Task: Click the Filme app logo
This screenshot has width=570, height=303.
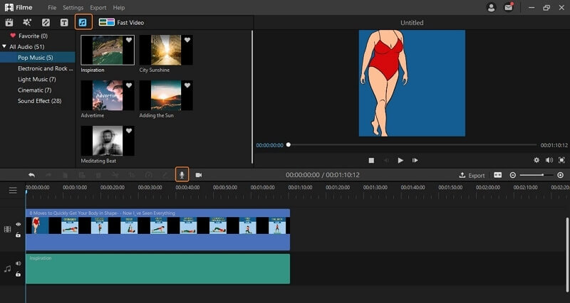Action: (x=19, y=7)
